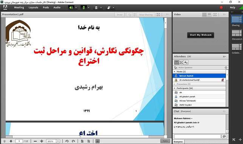Open Chat pod options menu icon
243x144 pixels.
(x=224, y=111)
